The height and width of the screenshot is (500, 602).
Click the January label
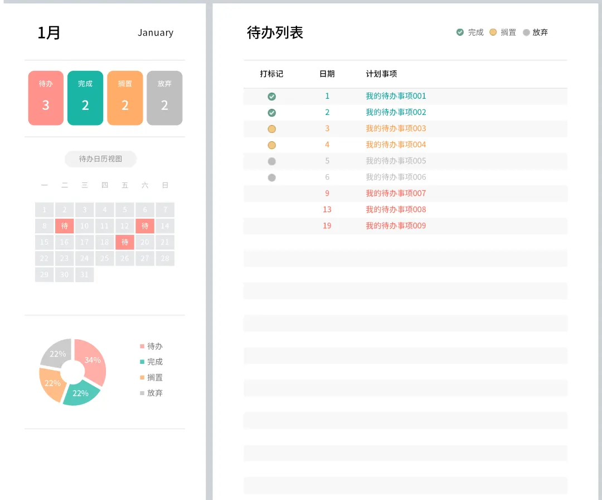pyautogui.click(x=156, y=33)
